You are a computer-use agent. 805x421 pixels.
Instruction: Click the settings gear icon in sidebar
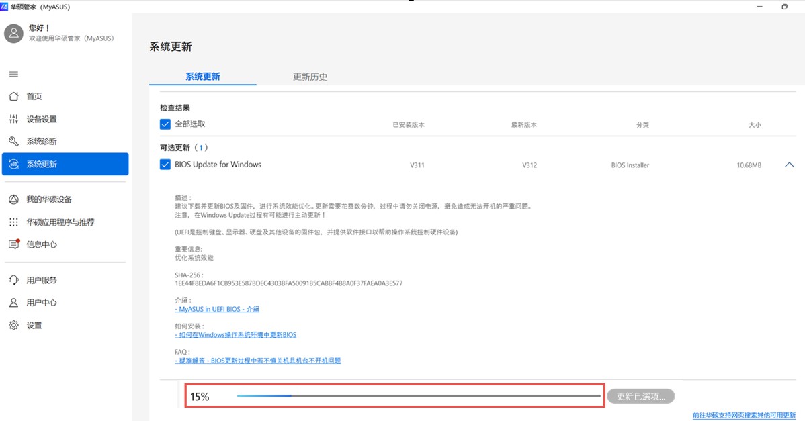(13, 326)
